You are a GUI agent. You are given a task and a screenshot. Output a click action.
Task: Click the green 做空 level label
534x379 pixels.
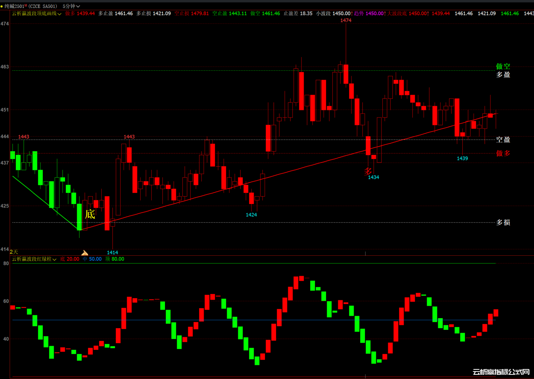(503, 66)
